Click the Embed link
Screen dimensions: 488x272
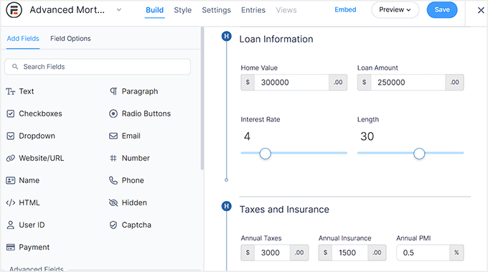point(345,9)
